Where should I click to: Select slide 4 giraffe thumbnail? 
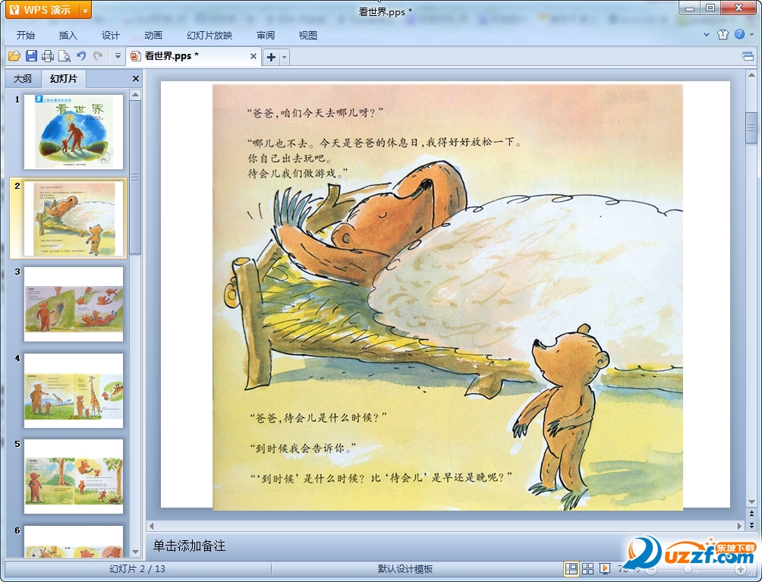(x=74, y=391)
